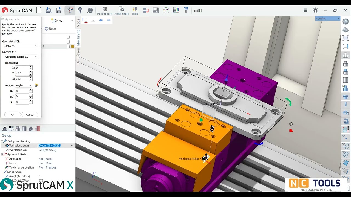
Task: Toggle the toolpath visibility icon in right toolbar
Action: click(346, 129)
